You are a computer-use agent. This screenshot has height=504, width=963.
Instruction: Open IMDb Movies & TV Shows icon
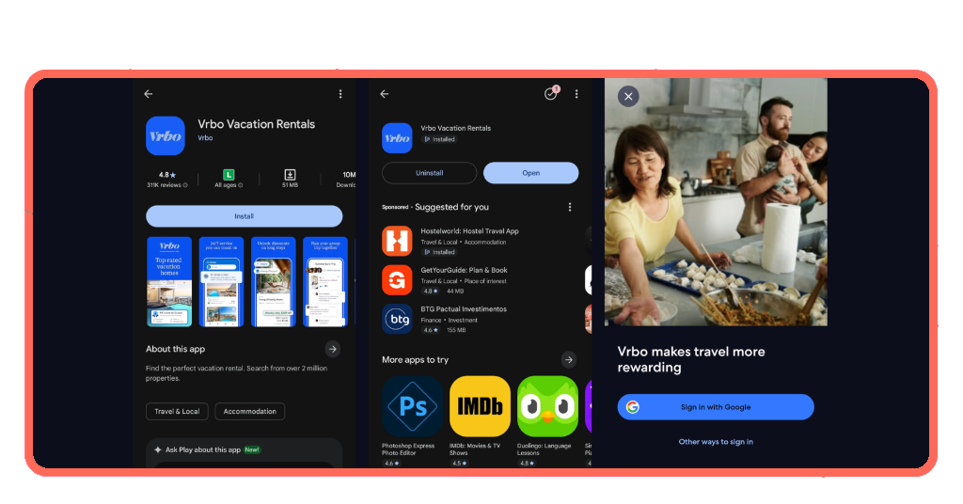click(x=480, y=406)
